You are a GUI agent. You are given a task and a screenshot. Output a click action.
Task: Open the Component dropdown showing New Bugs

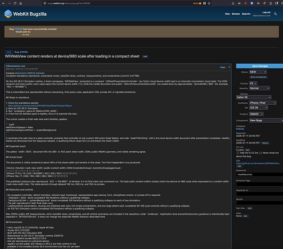click(266, 120)
